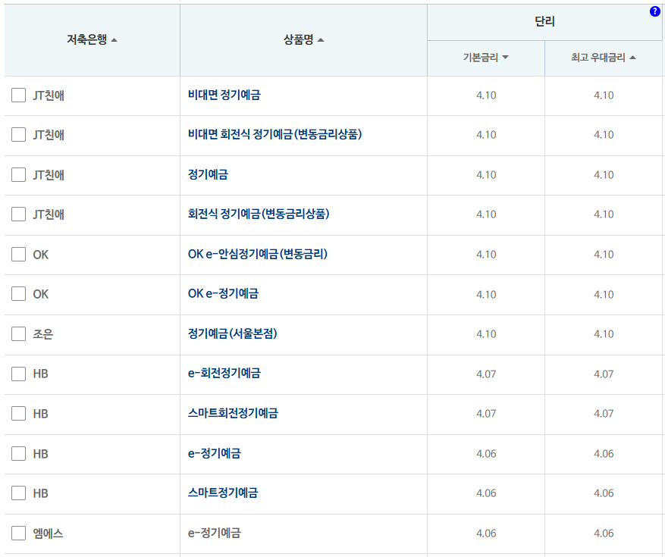Open JT친애 정기예금 product link
Image resolution: width=665 pixels, height=557 pixels.
(208, 174)
